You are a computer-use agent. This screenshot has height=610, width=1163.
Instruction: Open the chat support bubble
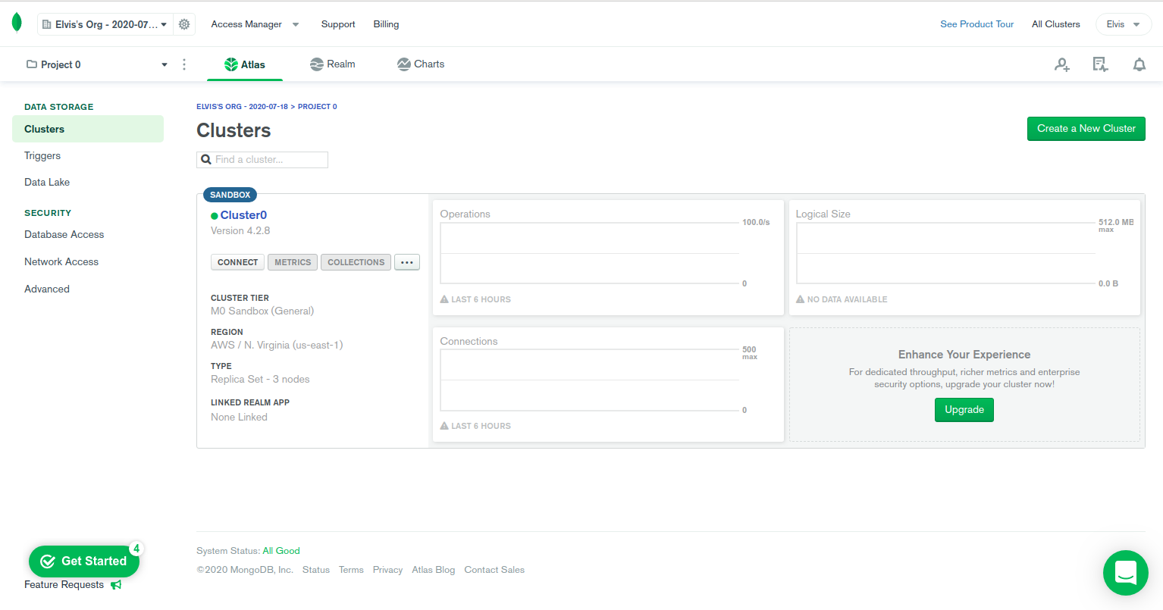1126,573
